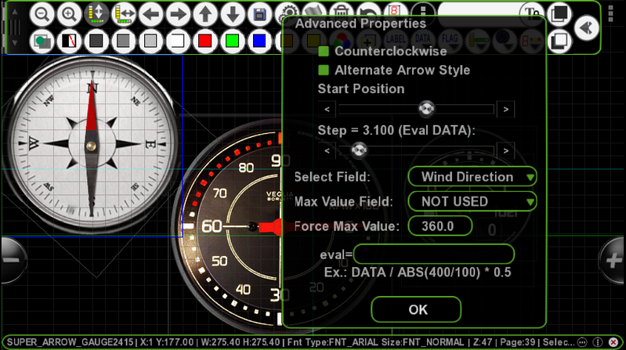Save layout with floppy disk icon
This screenshot has width=626, height=350.
point(260,14)
